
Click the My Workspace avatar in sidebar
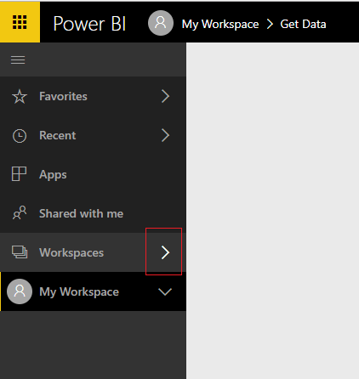20,291
